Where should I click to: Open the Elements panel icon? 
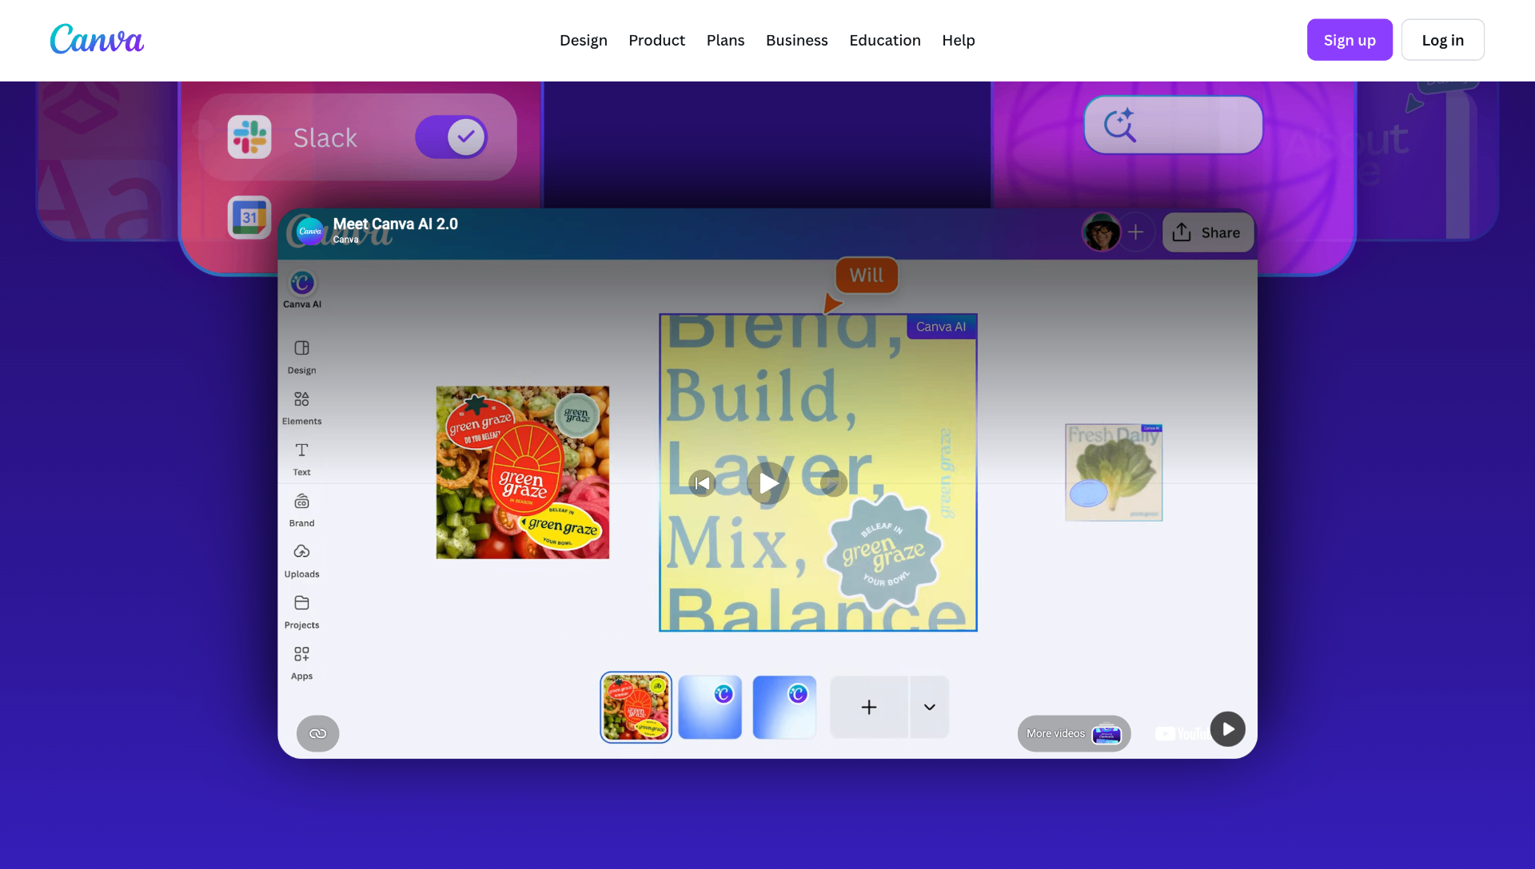pyautogui.click(x=301, y=399)
